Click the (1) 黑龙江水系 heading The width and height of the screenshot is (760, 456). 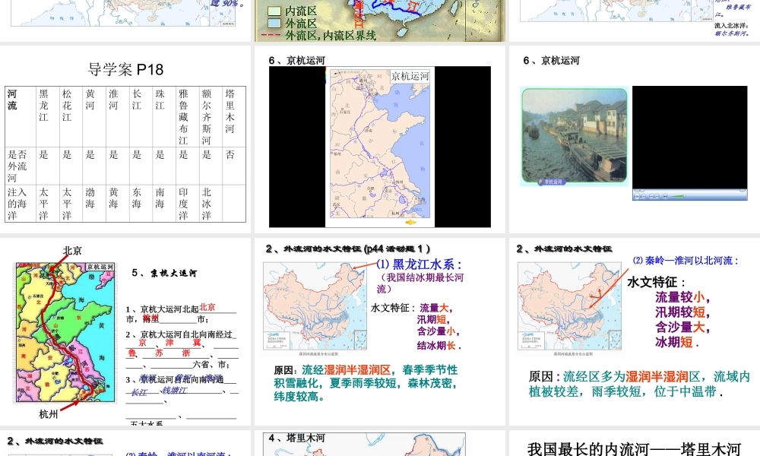click(x=420, y=264)
